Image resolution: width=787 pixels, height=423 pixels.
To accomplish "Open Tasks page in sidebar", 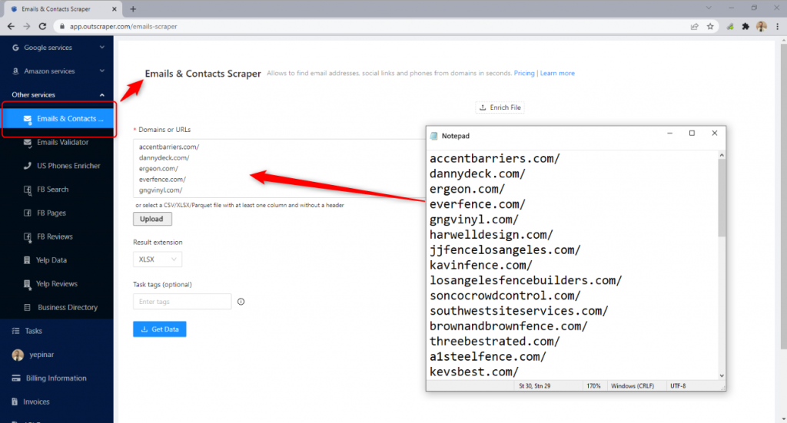I will tap(33, 331).
